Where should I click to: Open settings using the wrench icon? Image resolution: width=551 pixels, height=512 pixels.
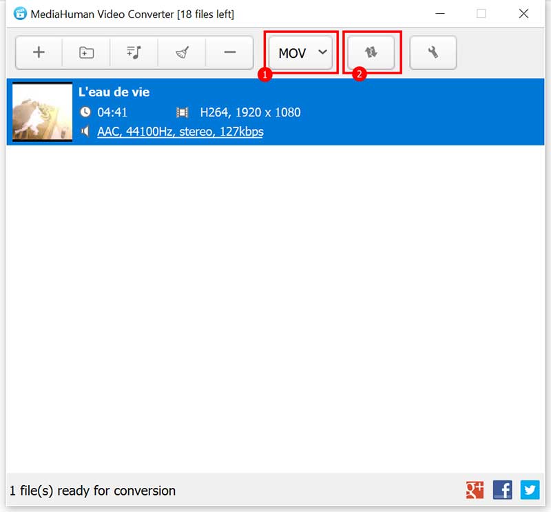coord(433,52)
